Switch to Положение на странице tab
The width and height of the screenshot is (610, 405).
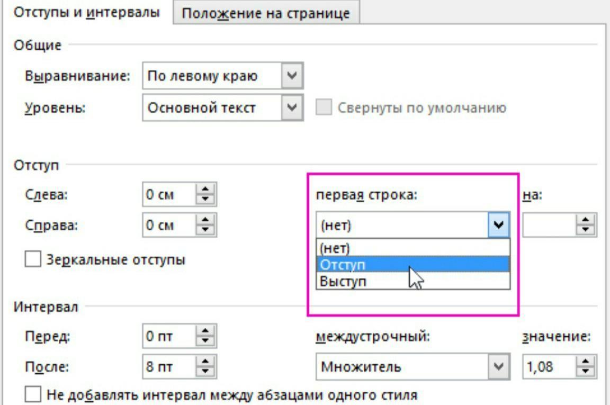point(266,13)
